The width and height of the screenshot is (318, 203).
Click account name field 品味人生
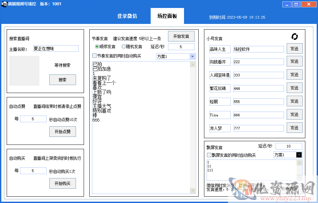220,49
